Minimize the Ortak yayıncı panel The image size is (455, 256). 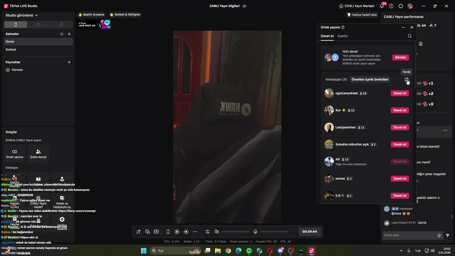click(403, 27)
